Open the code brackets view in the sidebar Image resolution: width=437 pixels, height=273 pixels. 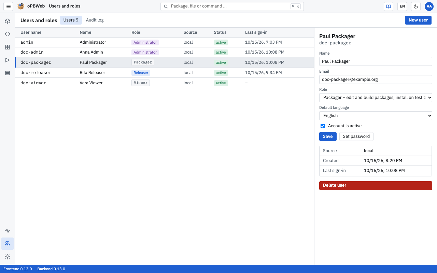[8, 34]
